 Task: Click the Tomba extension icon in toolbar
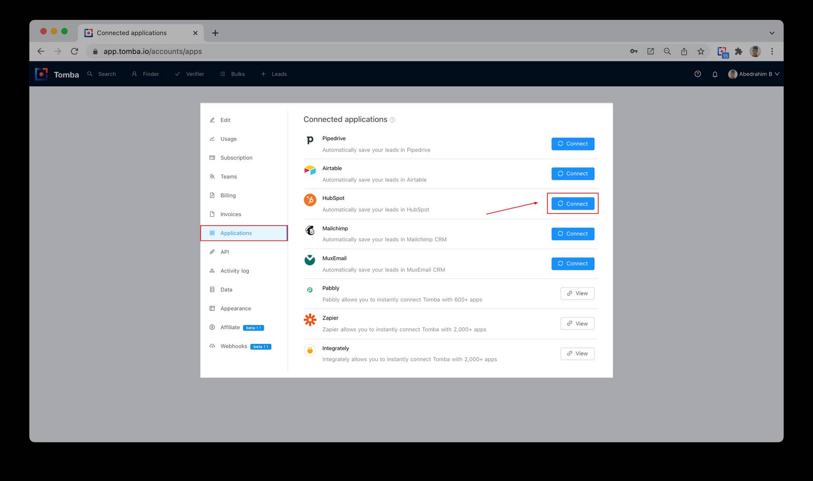click(x=723, y=52)
